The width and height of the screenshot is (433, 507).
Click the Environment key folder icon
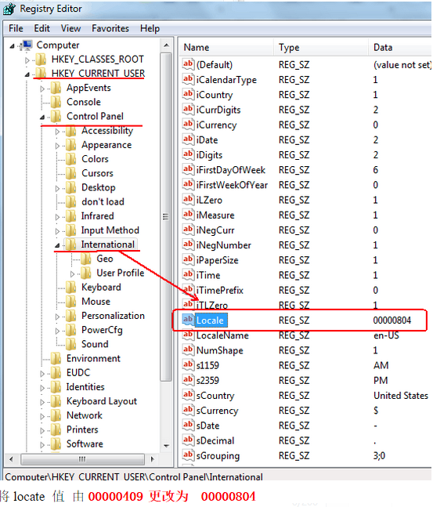(x=56, y=358)
